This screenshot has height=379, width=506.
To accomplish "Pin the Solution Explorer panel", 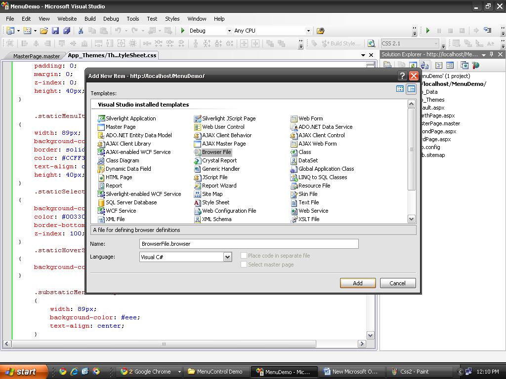I will point(492,54).
